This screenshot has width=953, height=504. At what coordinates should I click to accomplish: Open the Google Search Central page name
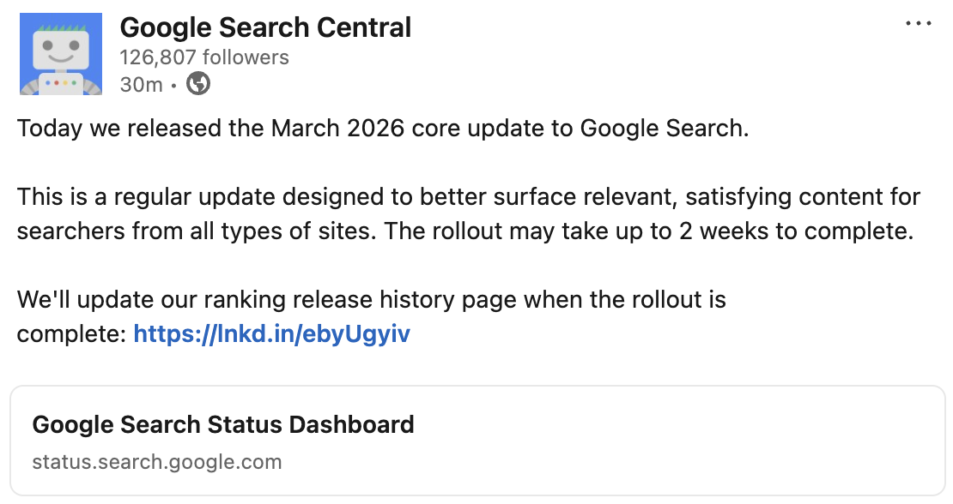pos(265,27)
